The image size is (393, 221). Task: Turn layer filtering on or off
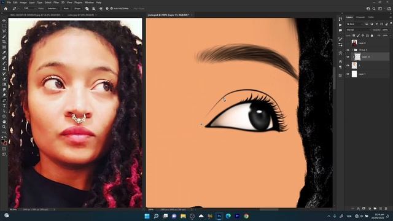[391, 23]
